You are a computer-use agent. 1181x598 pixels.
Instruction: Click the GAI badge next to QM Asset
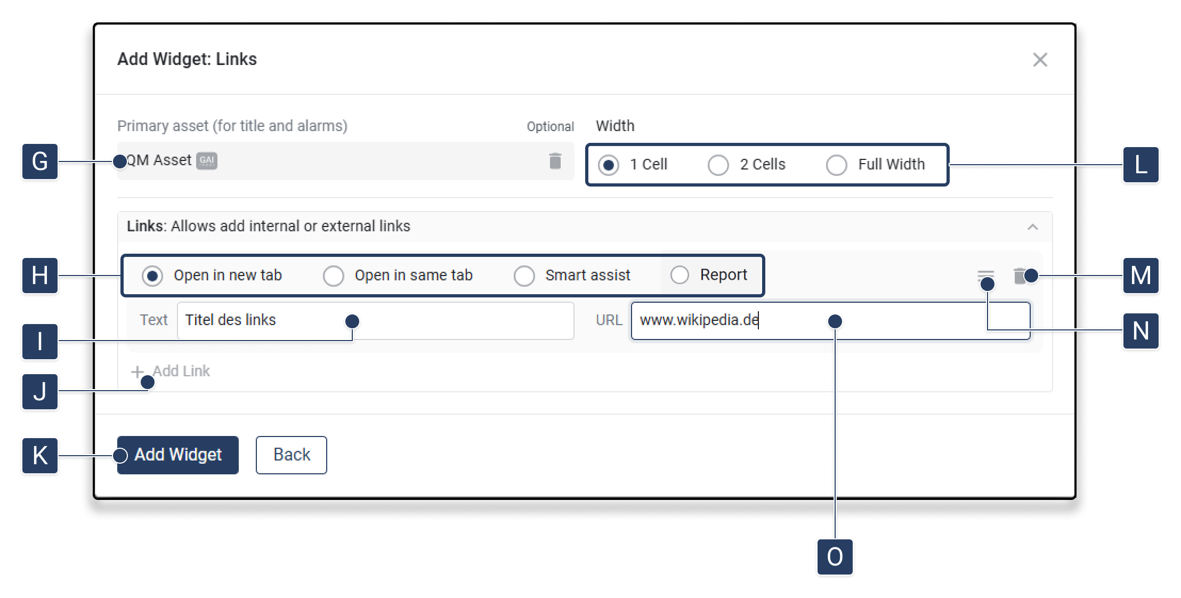(206, 160)
